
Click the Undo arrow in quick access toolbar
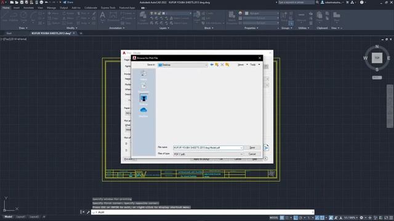47,2
